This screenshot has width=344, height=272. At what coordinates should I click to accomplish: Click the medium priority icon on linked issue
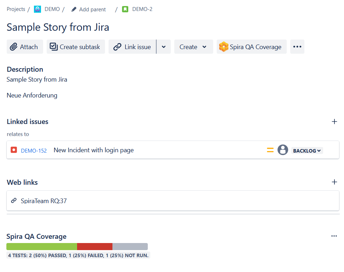270,150
